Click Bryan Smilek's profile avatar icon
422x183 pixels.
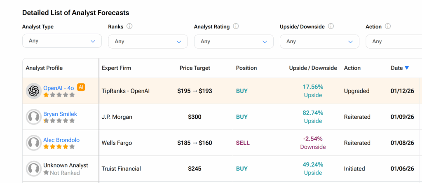click(x=33, y=117)
